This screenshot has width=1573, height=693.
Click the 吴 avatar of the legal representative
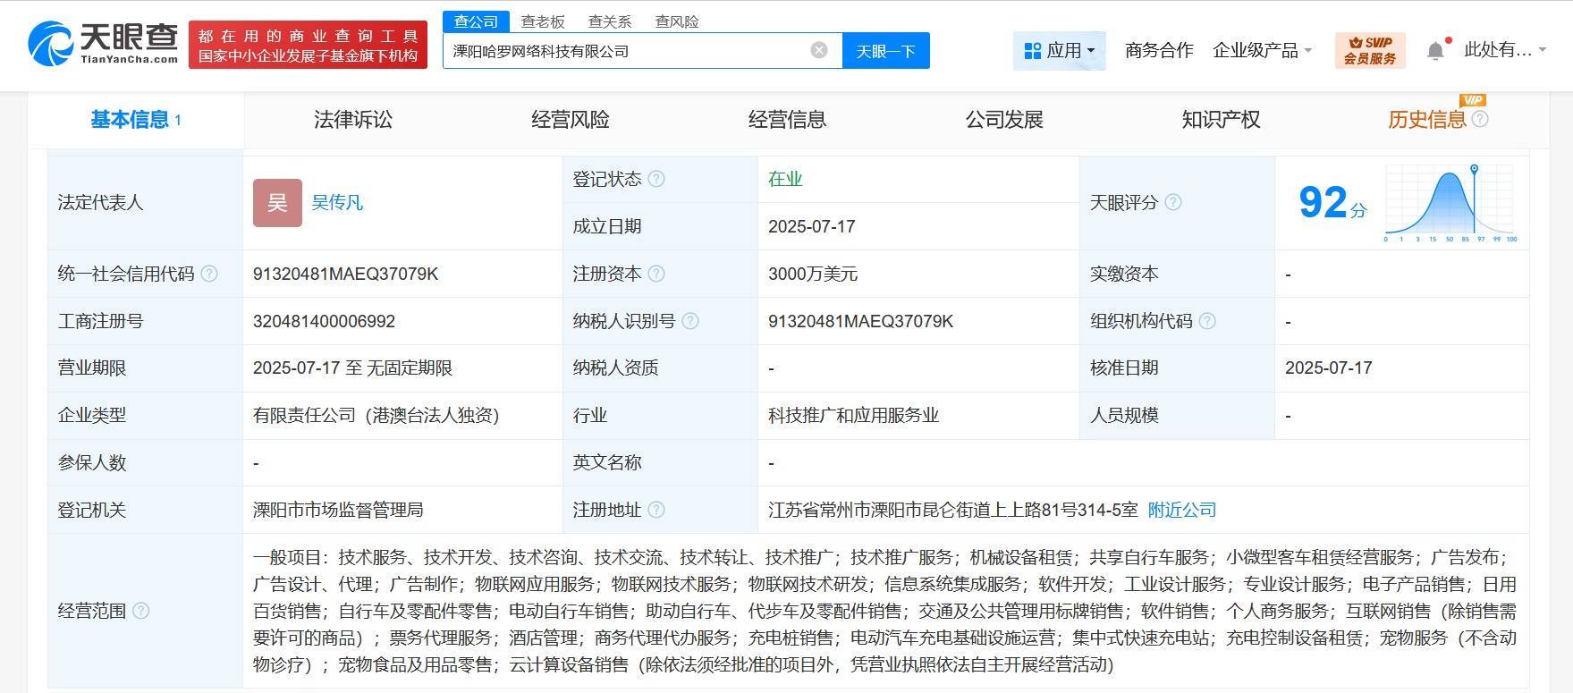(x=277, y=202)
